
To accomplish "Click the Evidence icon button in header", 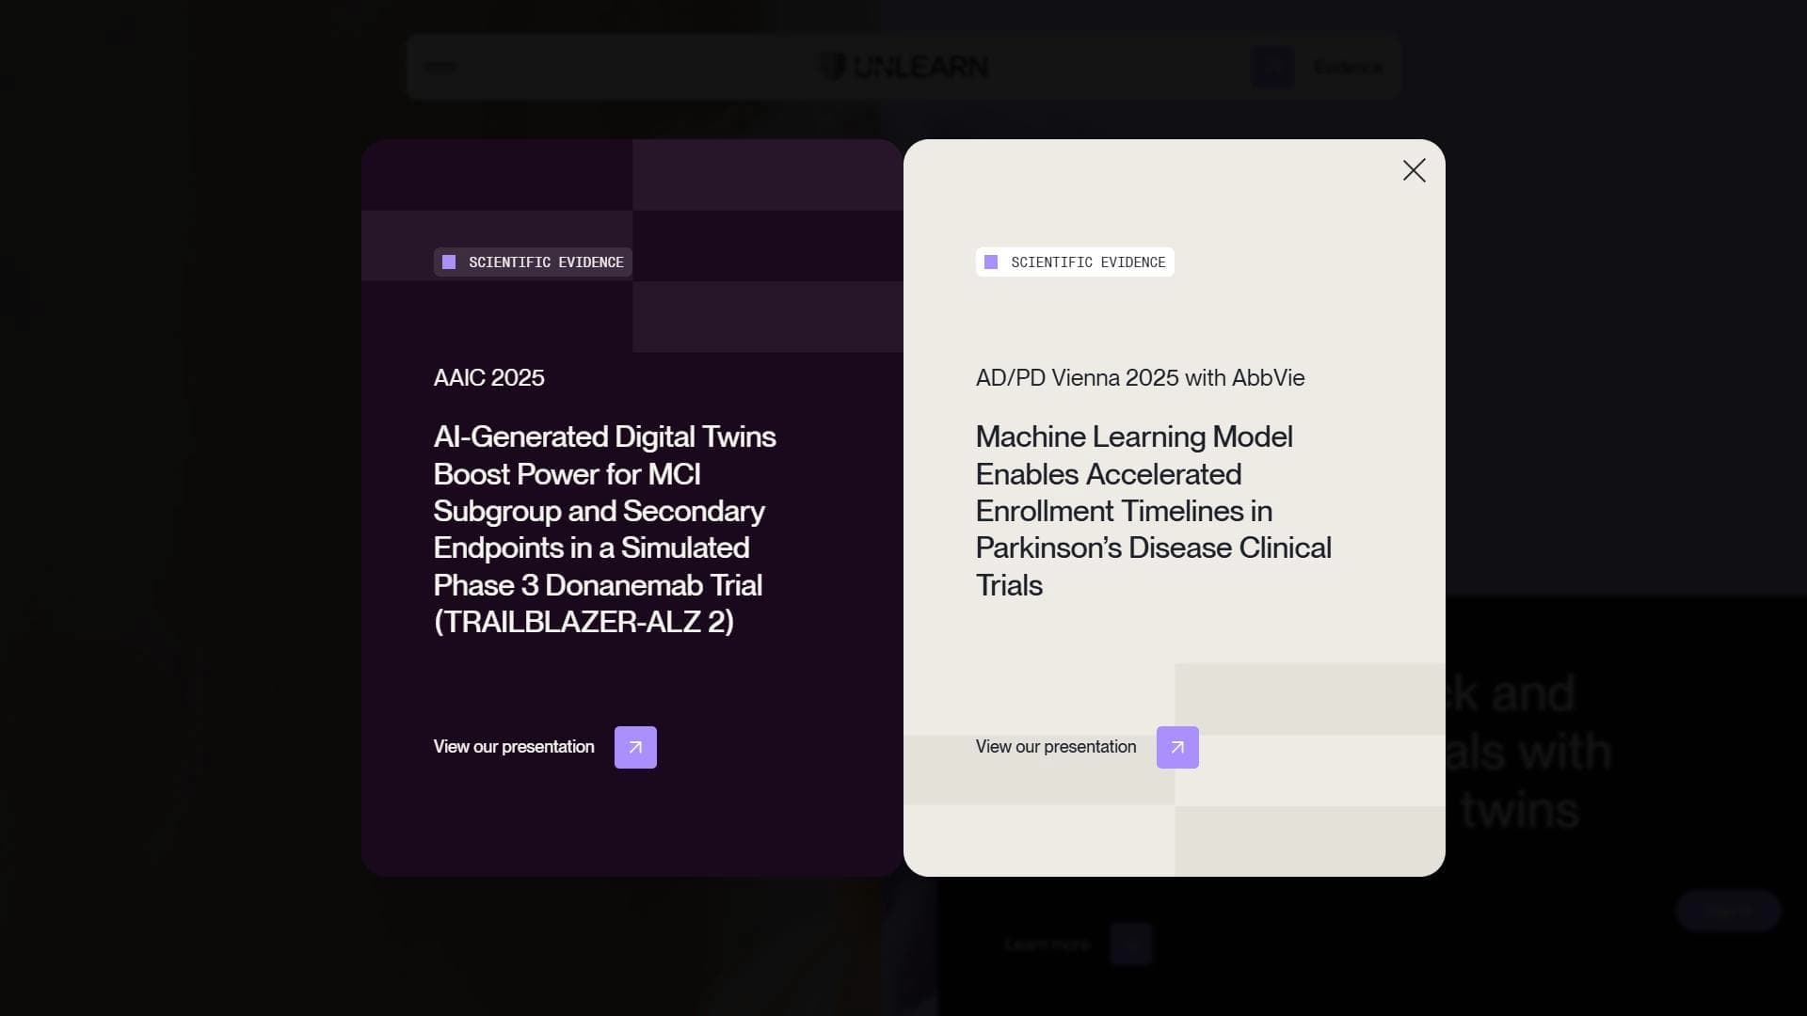I will point(1272,67).
